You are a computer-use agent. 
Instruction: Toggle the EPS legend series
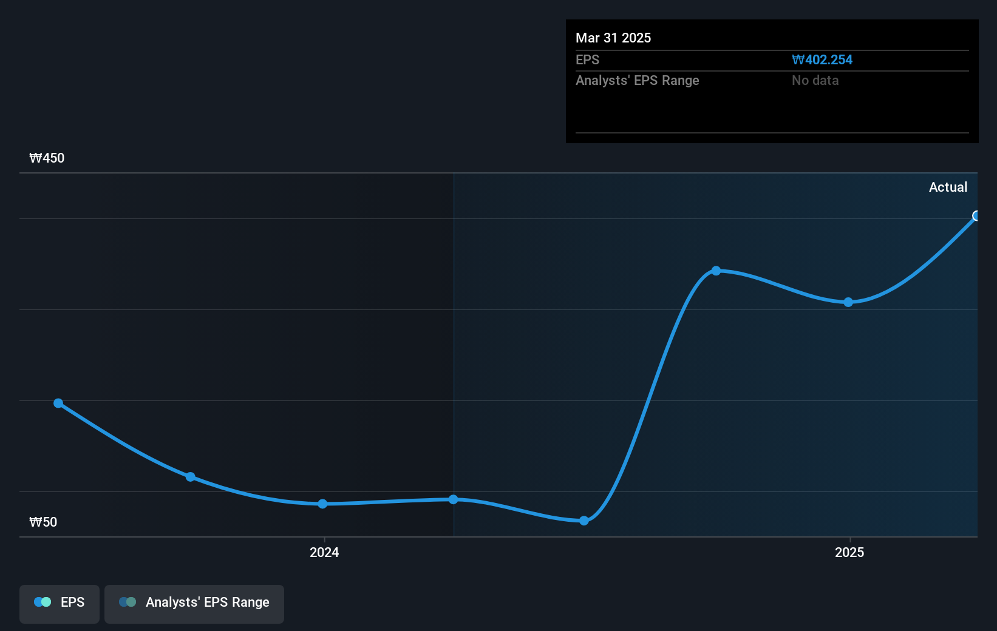pyautogui.click(x=60, y=604)
